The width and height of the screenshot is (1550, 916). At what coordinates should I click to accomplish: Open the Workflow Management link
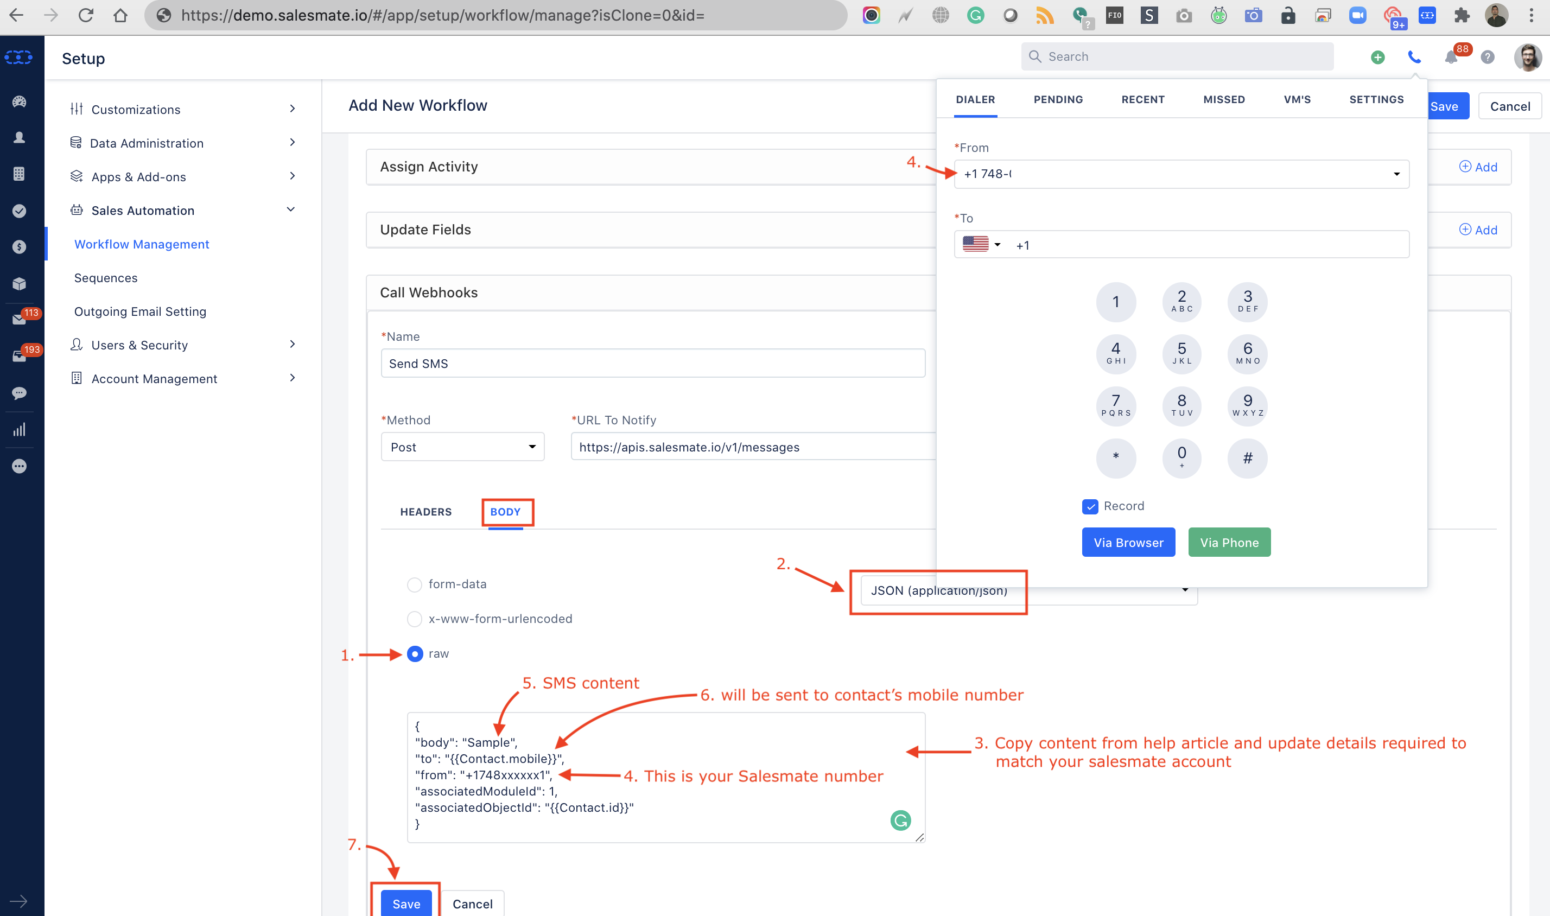141,244
